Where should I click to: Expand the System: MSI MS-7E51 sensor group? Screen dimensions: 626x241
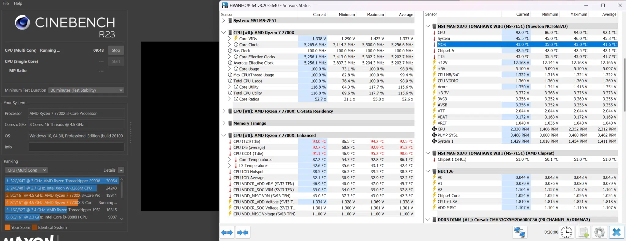click(223, 20)
